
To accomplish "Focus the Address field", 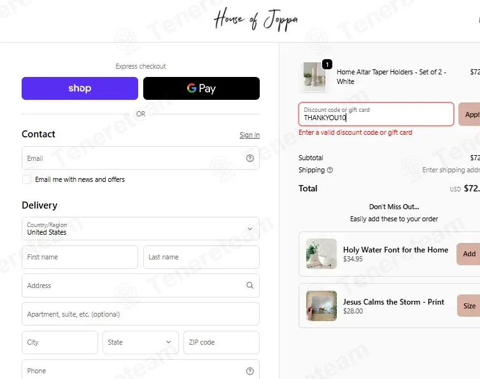I will [x=141, y=286].
